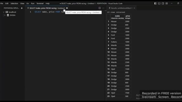Screen dimensions: 182x102
Task: Click line number 1 in the gutter
Action: [x=30, y=12]
